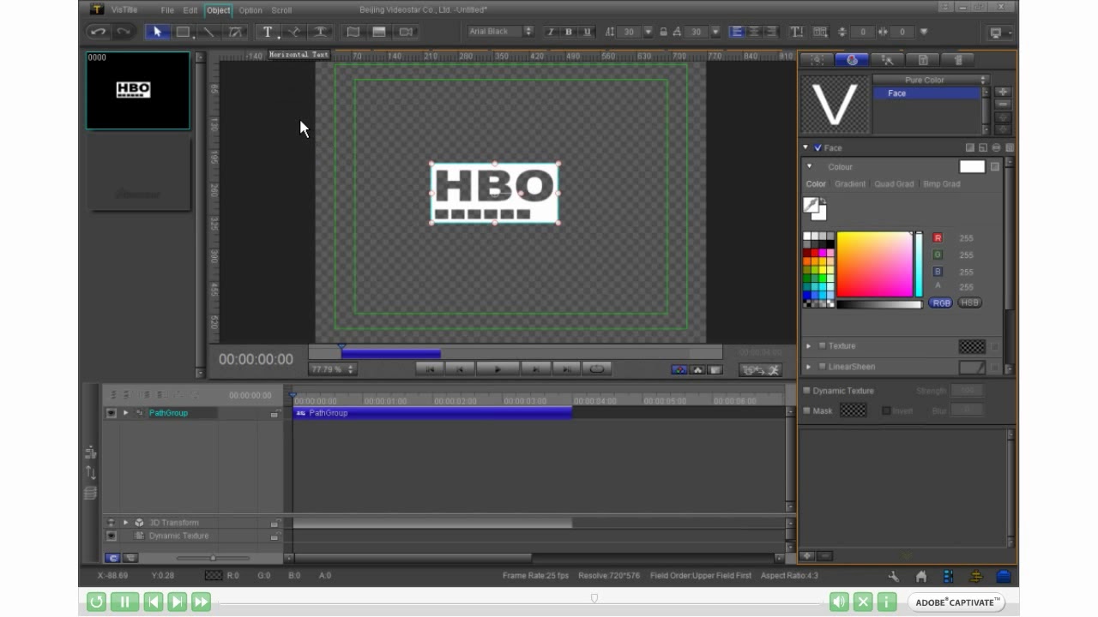Open the Arial Black font dropdown

[x=528, y=32]
